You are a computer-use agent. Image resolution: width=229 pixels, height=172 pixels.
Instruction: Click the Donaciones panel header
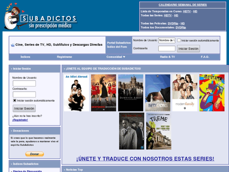pyautogui.click(x=35, y=131)
